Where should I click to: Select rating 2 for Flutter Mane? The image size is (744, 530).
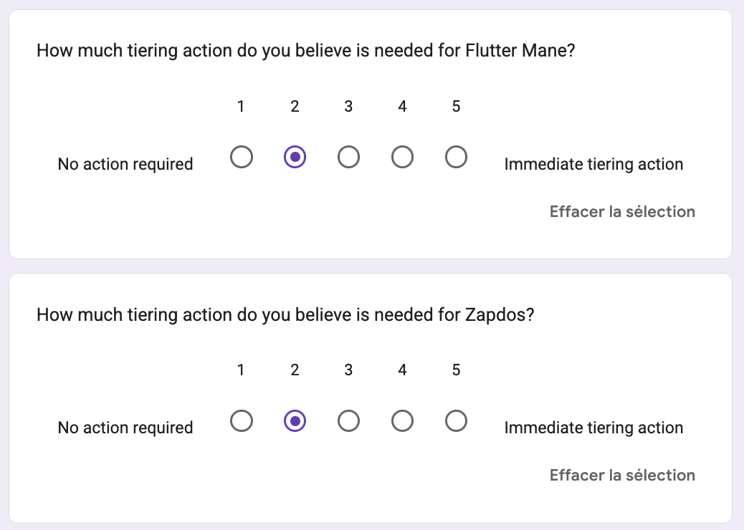[295, 157]
